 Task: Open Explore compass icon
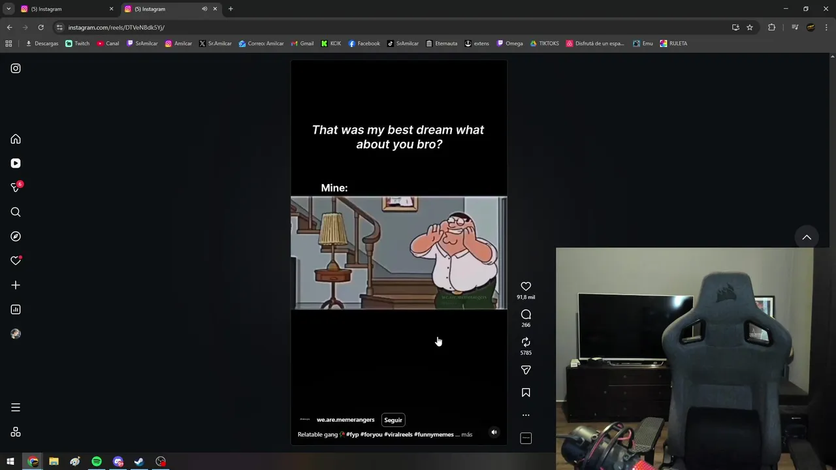(x=16, y=236)
